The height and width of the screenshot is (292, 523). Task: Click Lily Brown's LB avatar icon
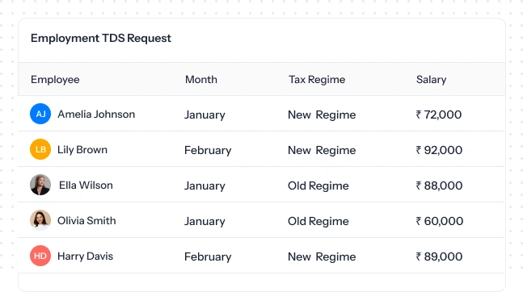pos(40,149)
